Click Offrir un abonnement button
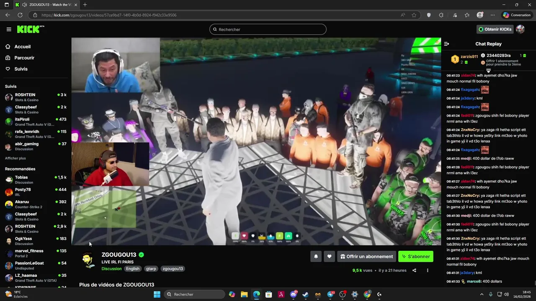 [366, 257]
